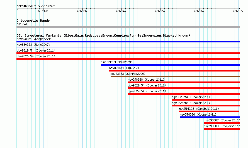Image resolution: width=248 pixels, height=148 pixels.
Task: Select the red nsv598368 loss bar
Action: pyautogui.click(x=184, y=82)
